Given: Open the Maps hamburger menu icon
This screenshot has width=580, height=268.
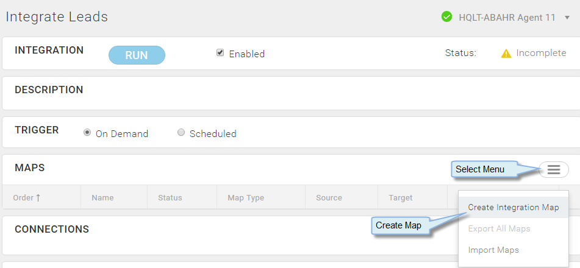Looking at the screenshot, I should click(x=554, y=170).
